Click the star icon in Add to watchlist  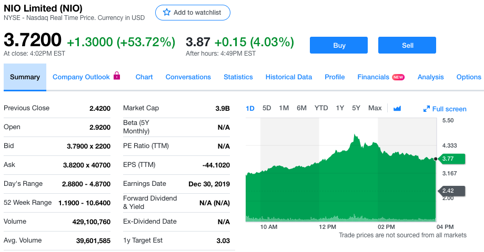coord(167,12)
